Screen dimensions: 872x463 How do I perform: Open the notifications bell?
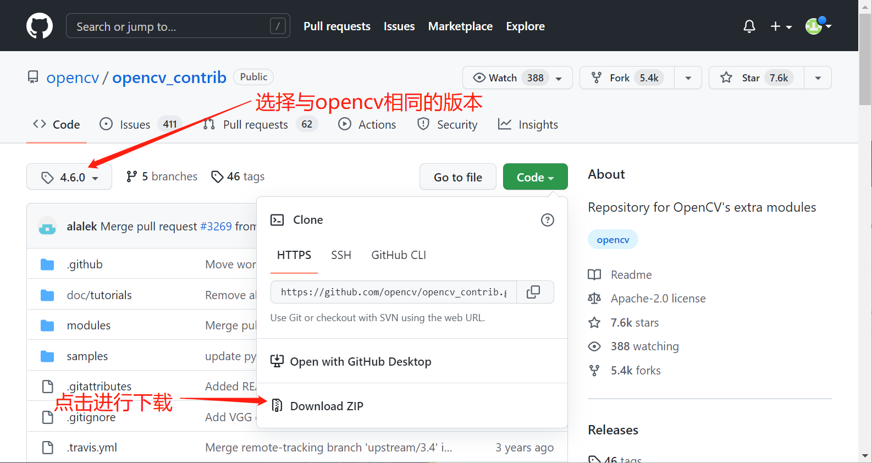pos(749,26)
